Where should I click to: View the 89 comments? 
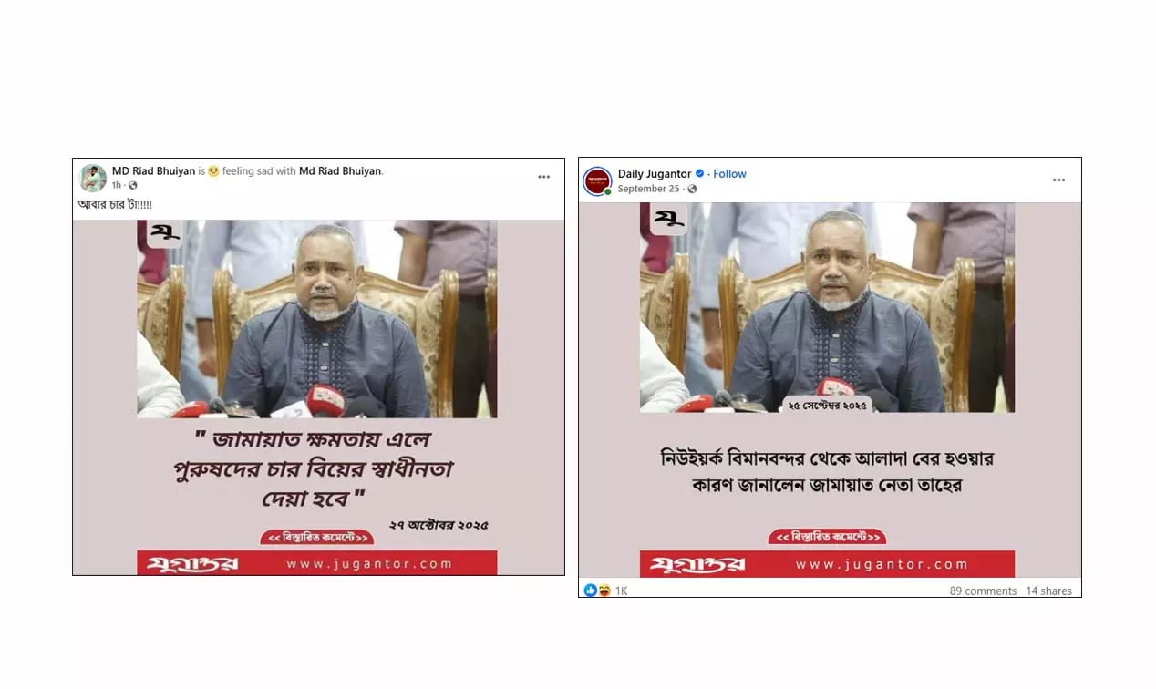click(983, 591)
